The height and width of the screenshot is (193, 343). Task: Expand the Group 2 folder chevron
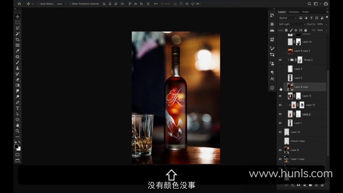click(289, 60)
